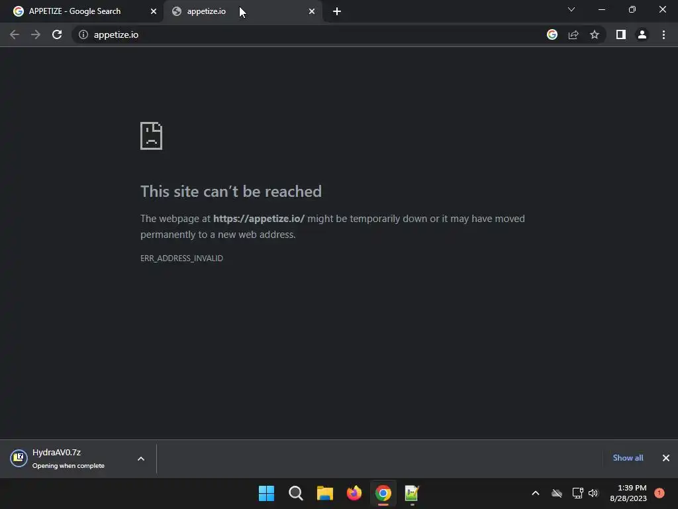Open Windows taskbar search
Image resolution: width=678 pixels, height=509 pixels.
tap(296, 493)
